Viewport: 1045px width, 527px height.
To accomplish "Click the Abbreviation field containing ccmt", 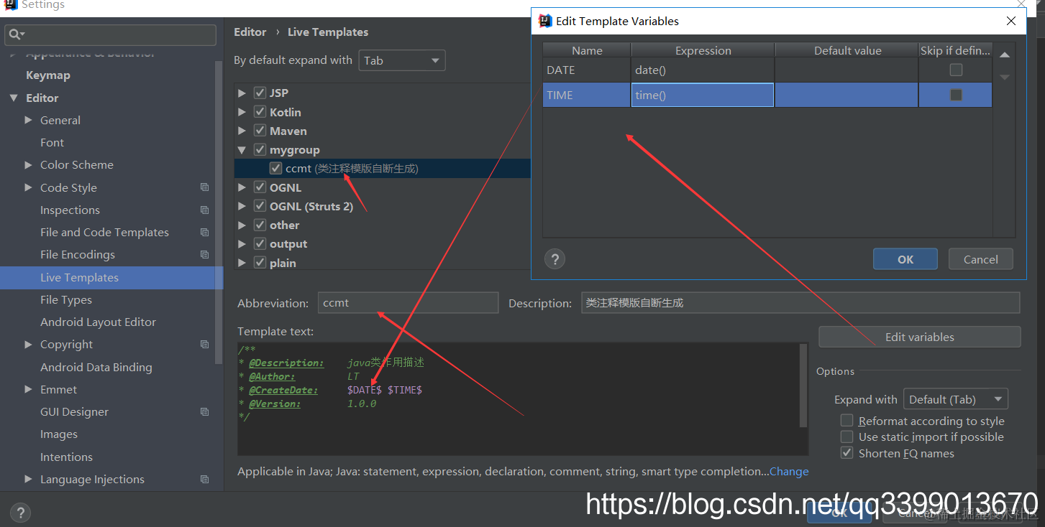I will coord(408,303).
